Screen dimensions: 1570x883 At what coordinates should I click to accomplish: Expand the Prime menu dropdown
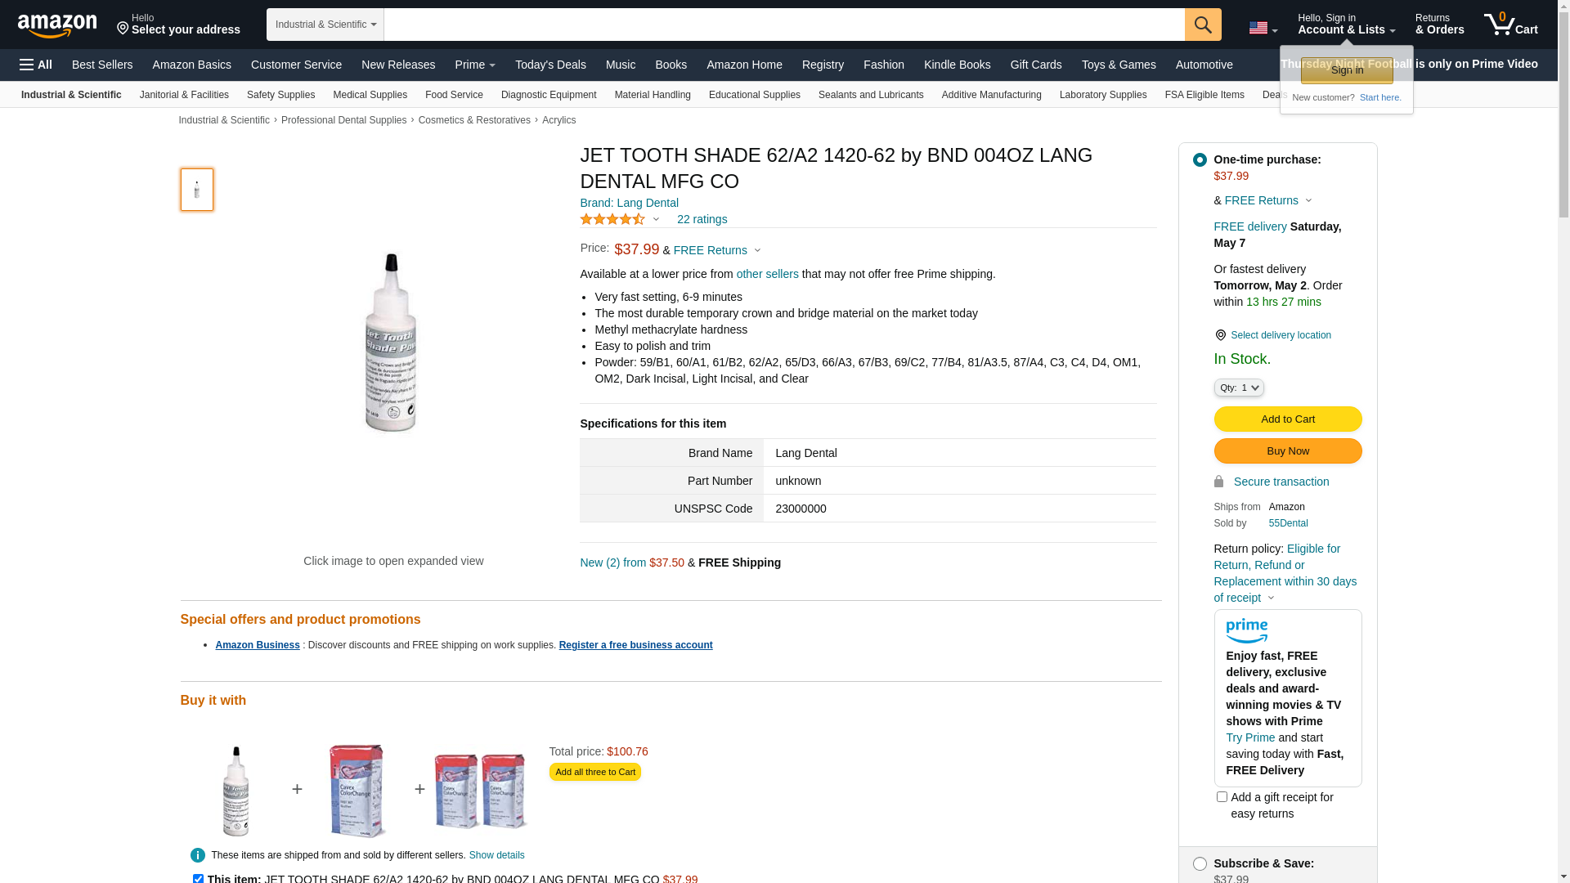[x=475, y=65]
